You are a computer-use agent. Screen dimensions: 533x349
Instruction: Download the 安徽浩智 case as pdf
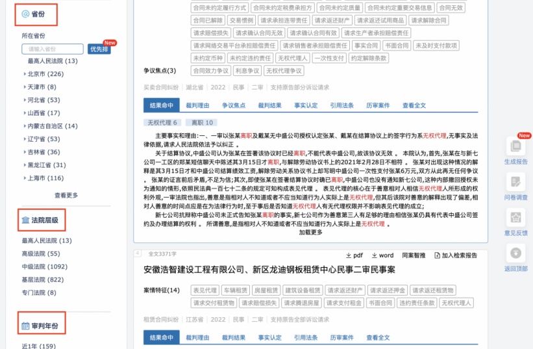coord(354,255)
